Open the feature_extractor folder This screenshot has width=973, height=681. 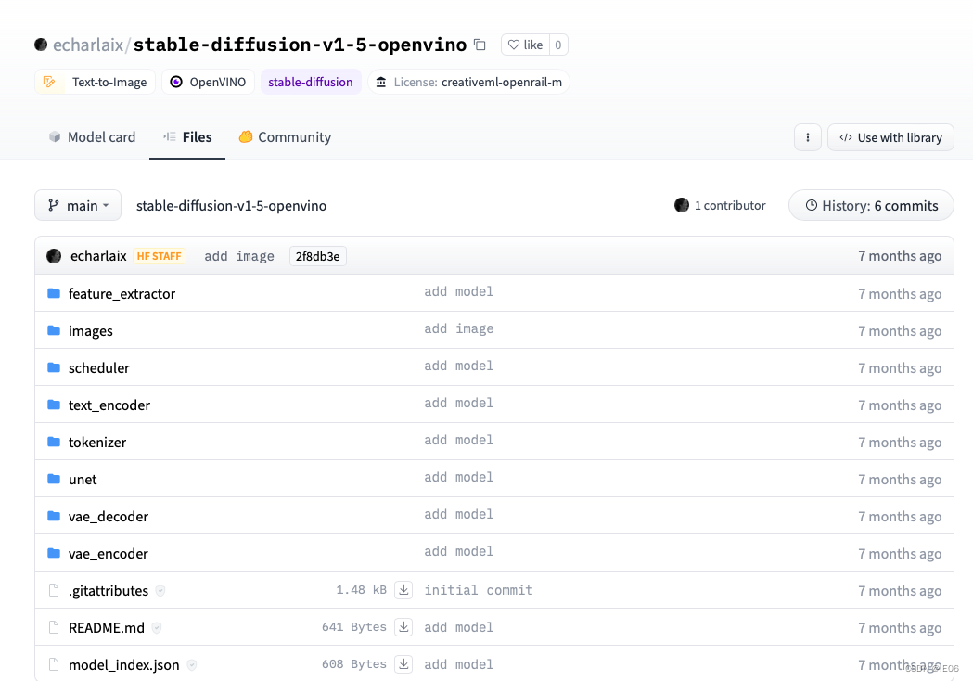122,293
